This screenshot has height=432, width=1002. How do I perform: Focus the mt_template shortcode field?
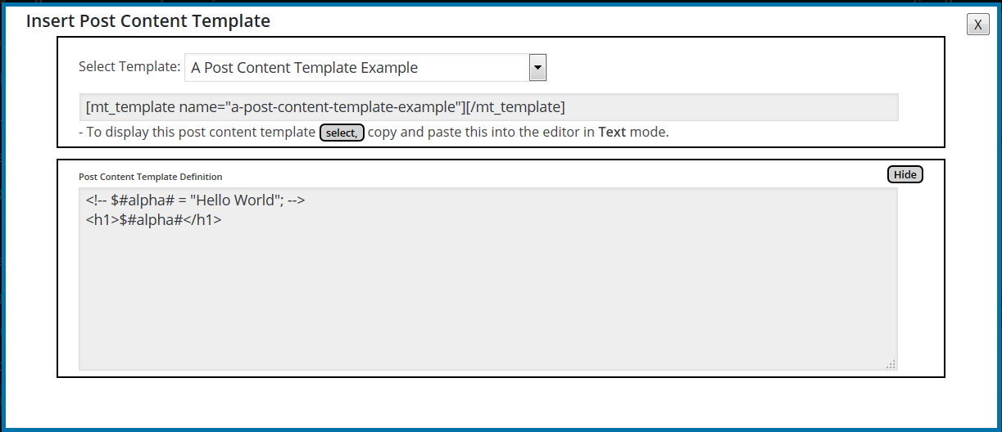point(488,107)
